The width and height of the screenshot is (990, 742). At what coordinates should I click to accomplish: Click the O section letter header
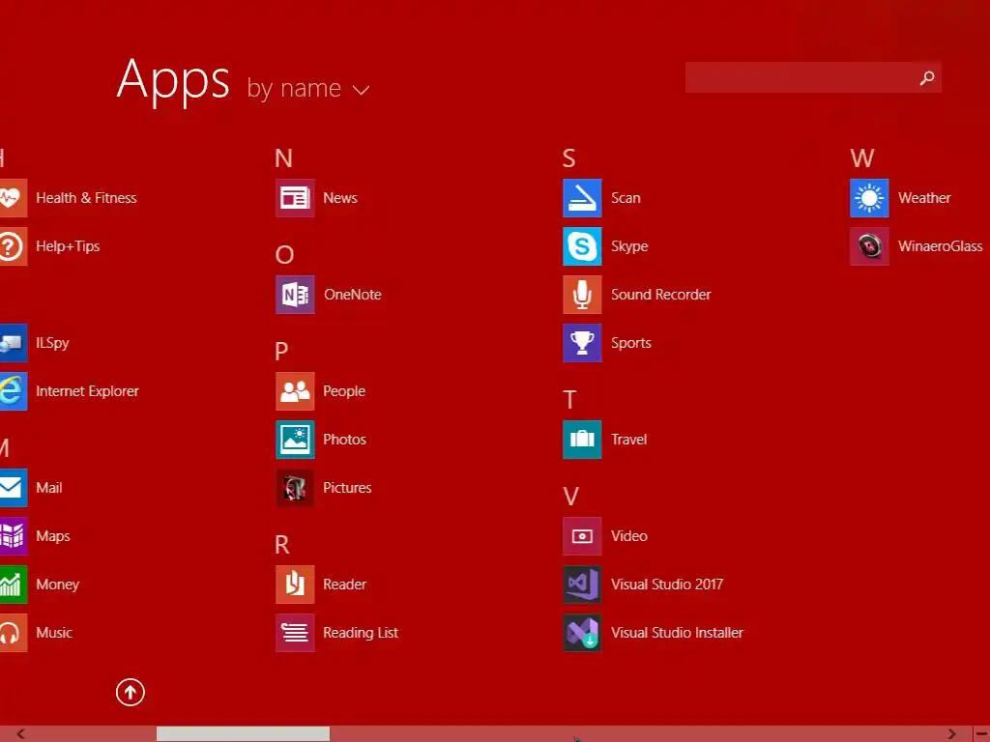284,254
